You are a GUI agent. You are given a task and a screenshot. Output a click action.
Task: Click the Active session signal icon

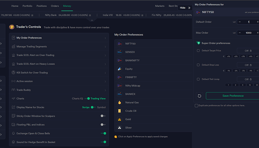click(14, 81)
